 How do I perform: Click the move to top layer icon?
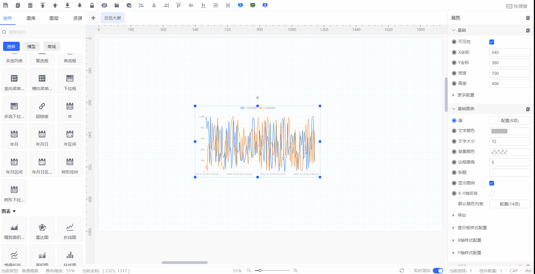coord(43,5)
